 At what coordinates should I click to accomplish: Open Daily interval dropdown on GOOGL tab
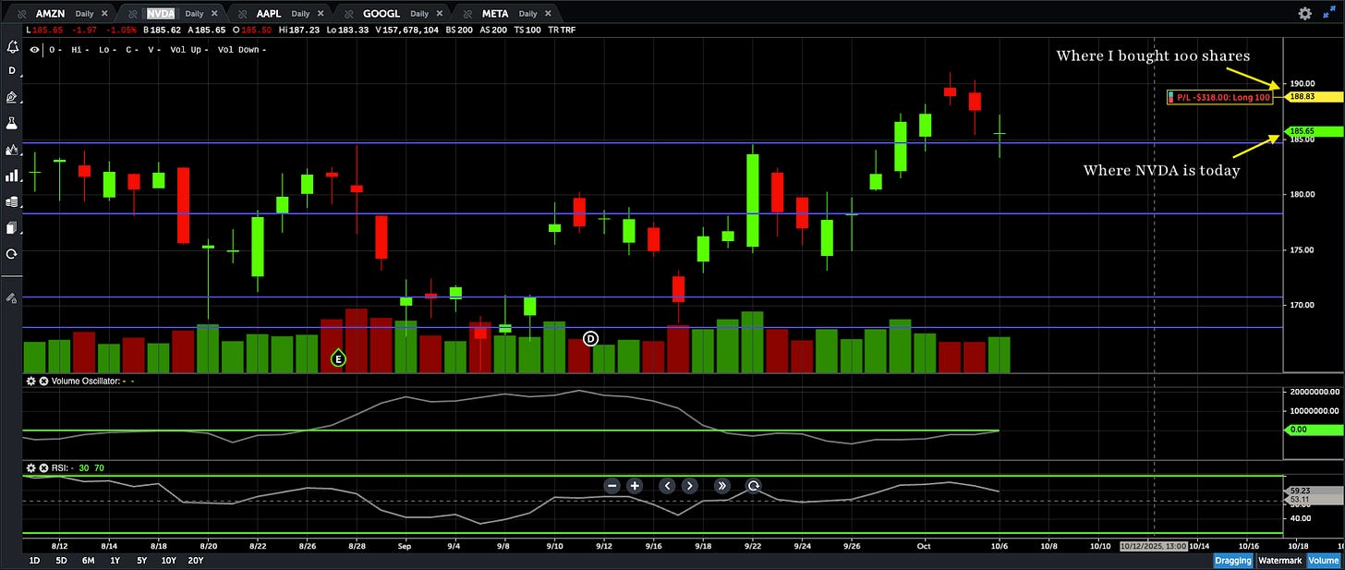[x=419, y=14]
